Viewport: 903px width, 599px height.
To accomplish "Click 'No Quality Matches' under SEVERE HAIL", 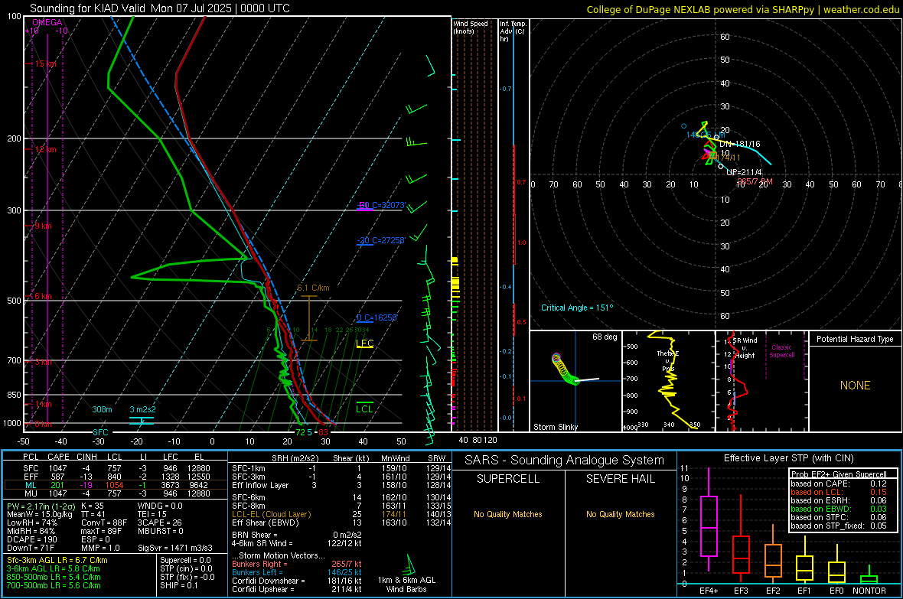I will (x=620, y=514).
